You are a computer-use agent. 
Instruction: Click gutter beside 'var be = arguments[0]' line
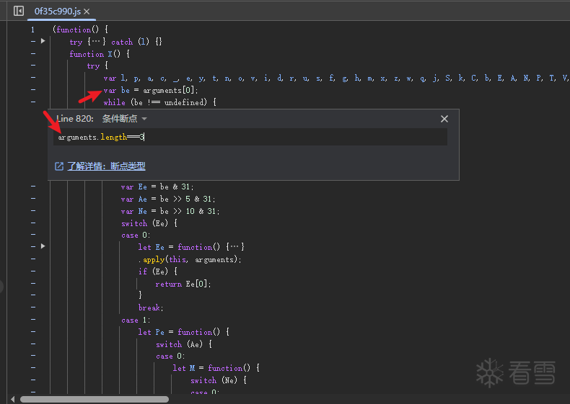coord(32,90)
